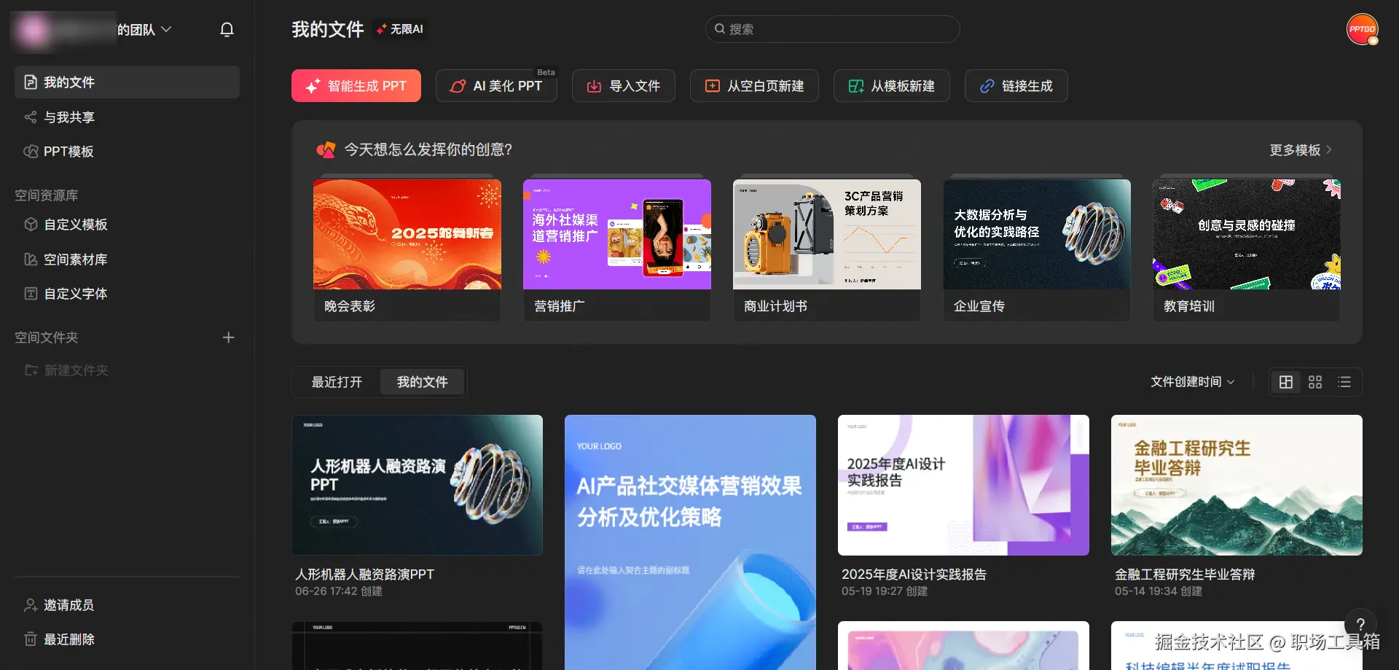
Task: Click '06-26 17:42 创建' timestamp
Action: (339, 591)
